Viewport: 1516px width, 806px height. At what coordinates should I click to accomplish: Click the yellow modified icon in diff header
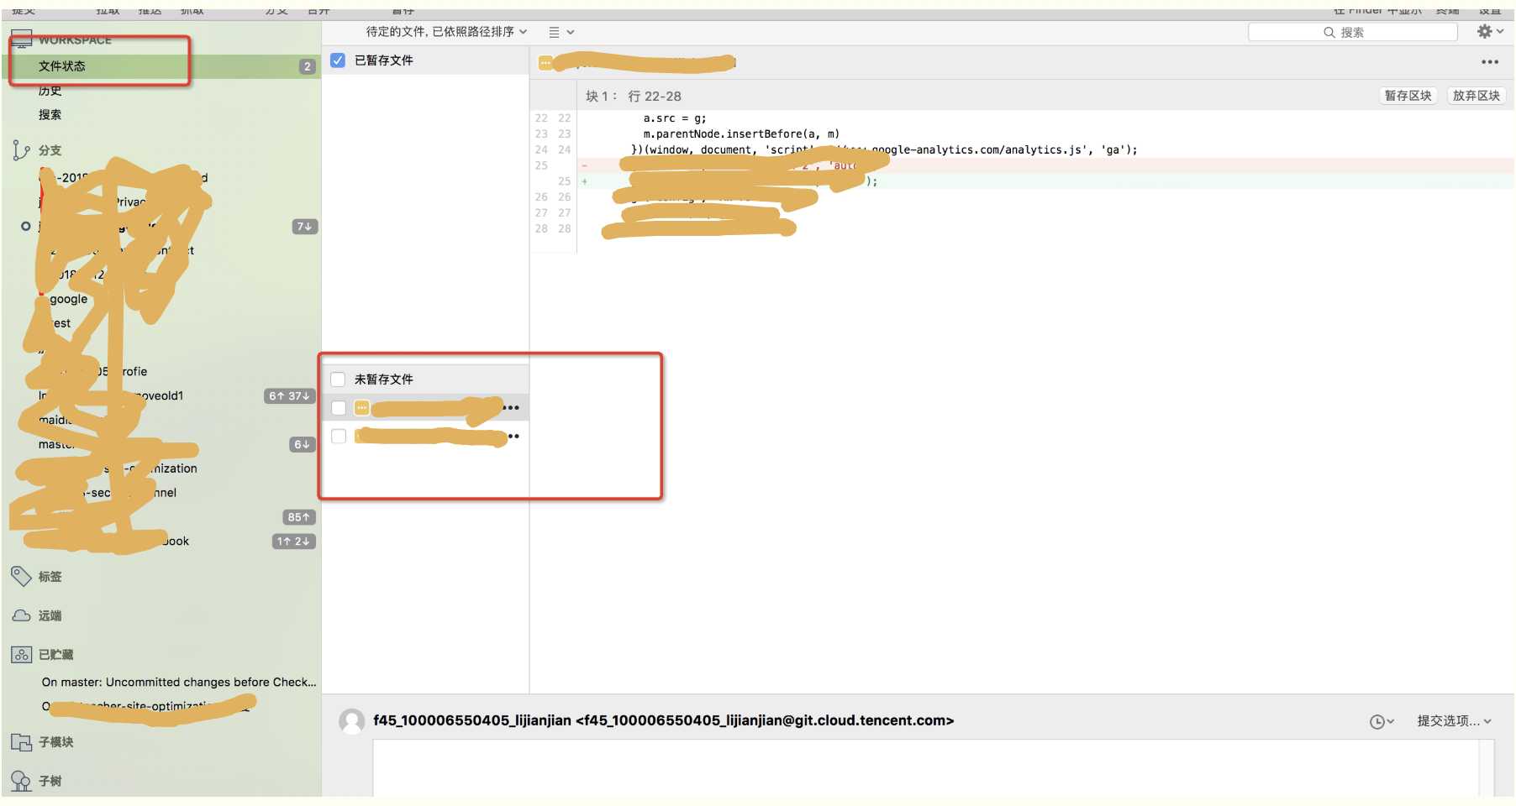(546, 62)
